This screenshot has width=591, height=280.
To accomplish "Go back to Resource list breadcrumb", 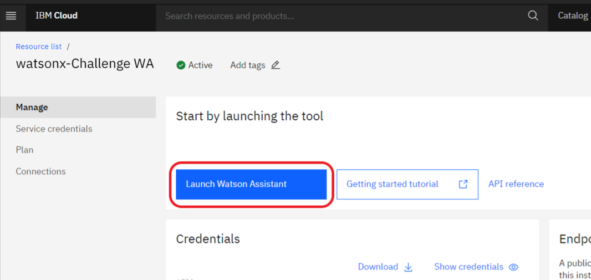I will (x=38, y=47).
